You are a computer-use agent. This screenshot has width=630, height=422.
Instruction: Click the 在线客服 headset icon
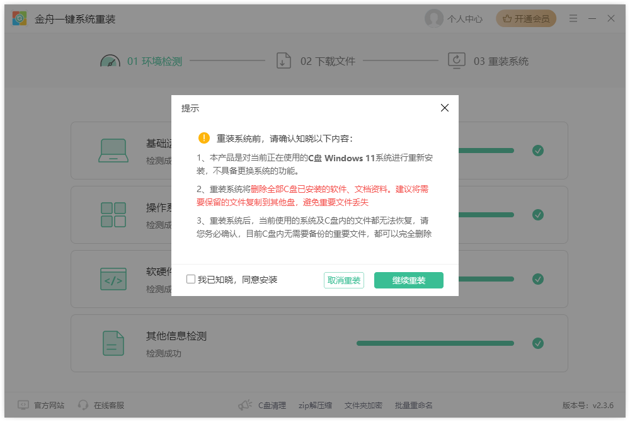[x=83, y=405]
